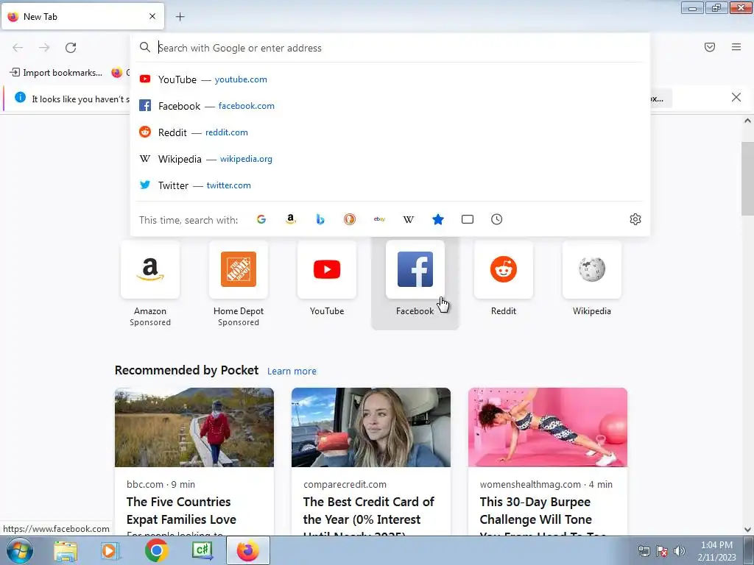Click the Save to Pocket icon

click(x=710, y=47)
